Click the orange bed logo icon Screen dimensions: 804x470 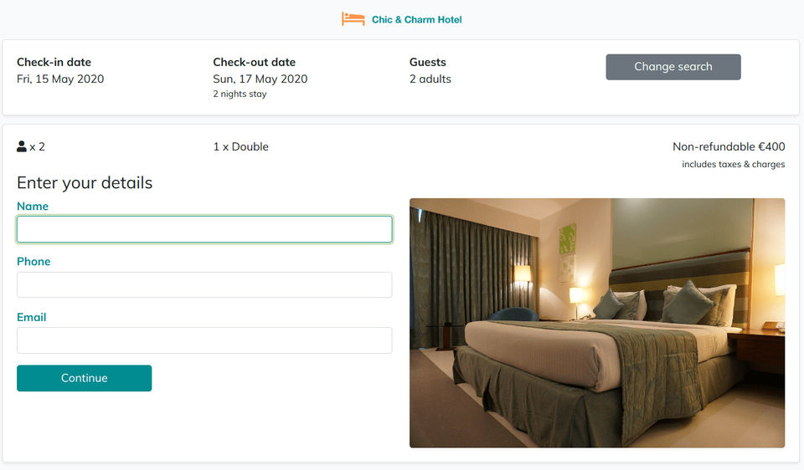353,19
